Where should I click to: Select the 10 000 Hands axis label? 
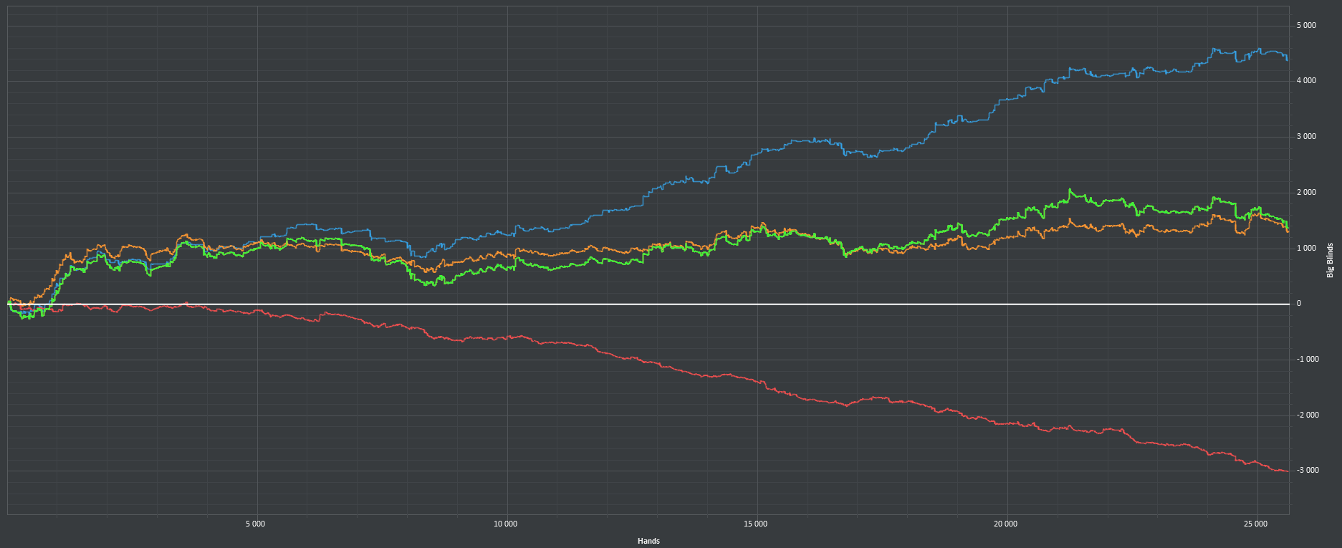pyautogui.click(x=505, y=524)
